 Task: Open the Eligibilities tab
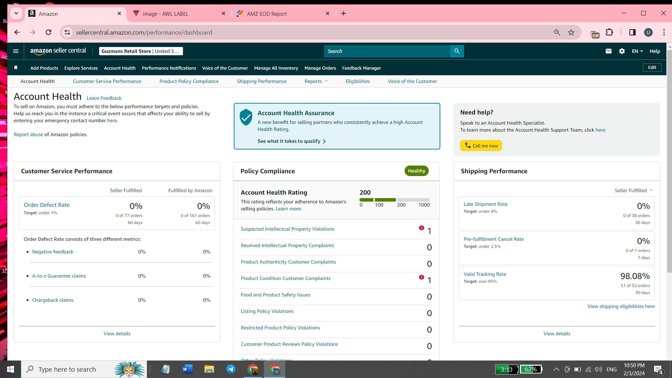358,81
